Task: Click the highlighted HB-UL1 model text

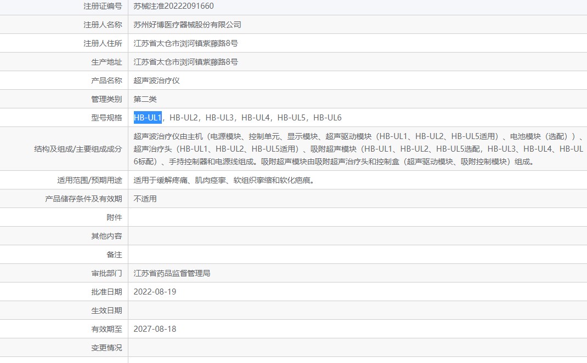Action: click(148, 118)
